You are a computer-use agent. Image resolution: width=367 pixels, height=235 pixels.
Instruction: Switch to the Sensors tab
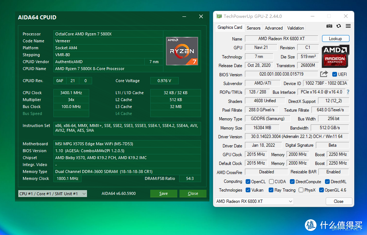(253, 28)
